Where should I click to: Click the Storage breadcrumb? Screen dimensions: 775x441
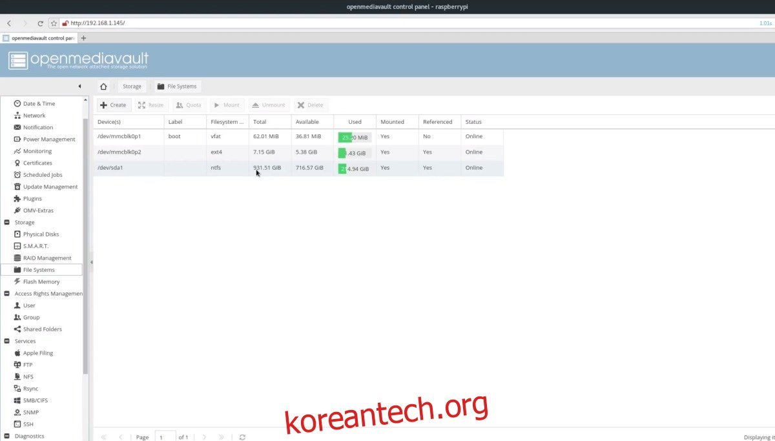click(x=132, y=87)
